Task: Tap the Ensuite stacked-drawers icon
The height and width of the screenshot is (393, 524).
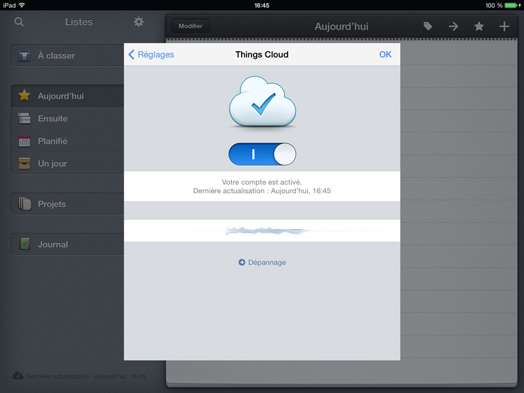Action: (24, 119)
